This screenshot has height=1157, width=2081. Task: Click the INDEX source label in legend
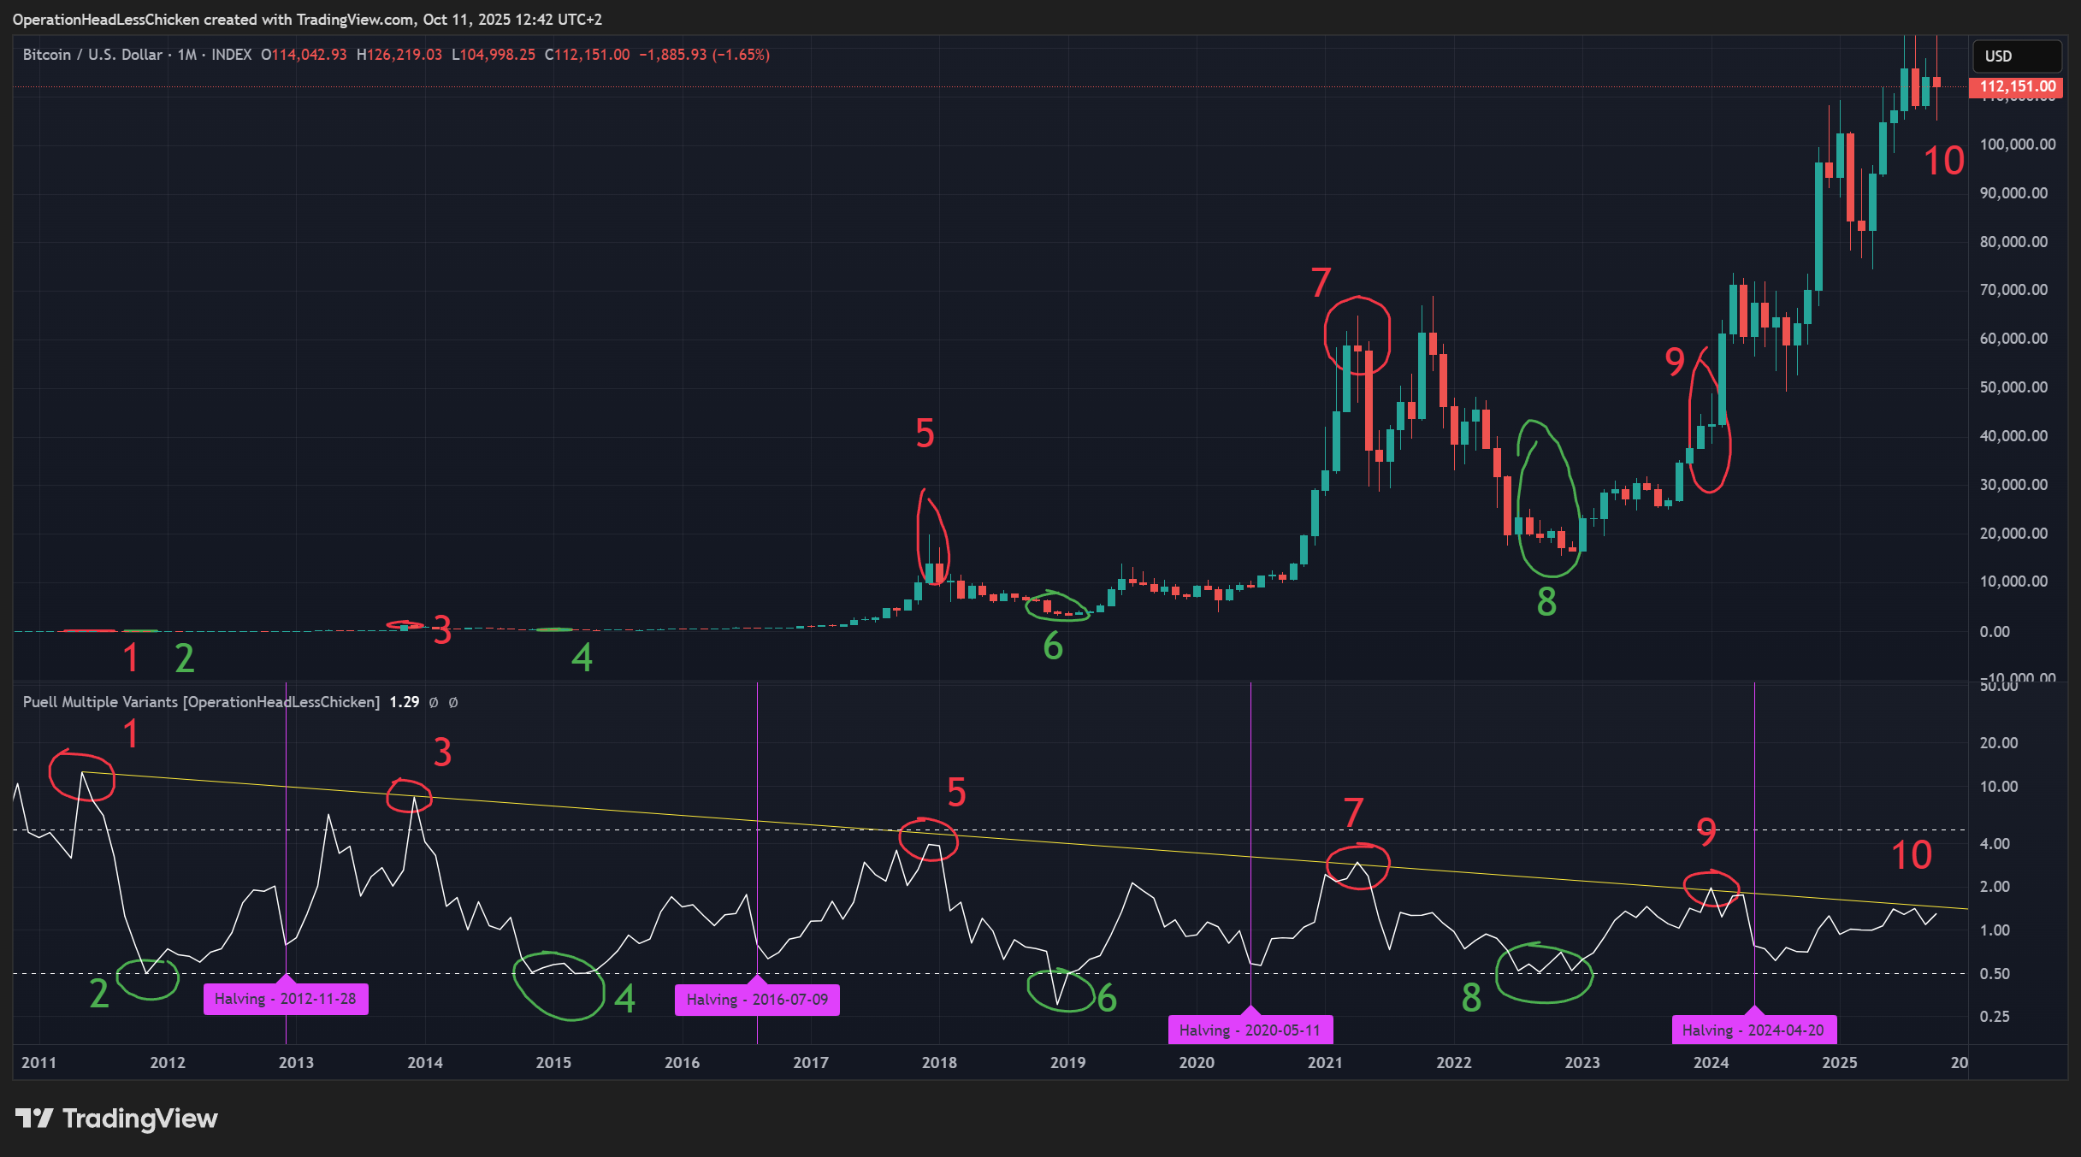[231, 55]
